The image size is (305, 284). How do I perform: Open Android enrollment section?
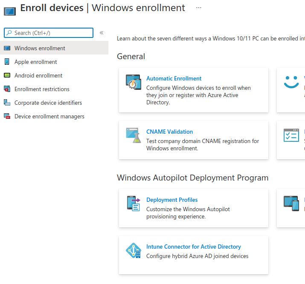[38, 75]
